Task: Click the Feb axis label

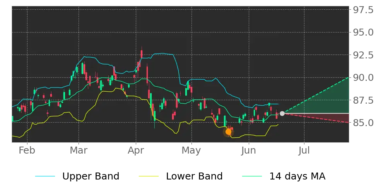Action: [27, 150]
